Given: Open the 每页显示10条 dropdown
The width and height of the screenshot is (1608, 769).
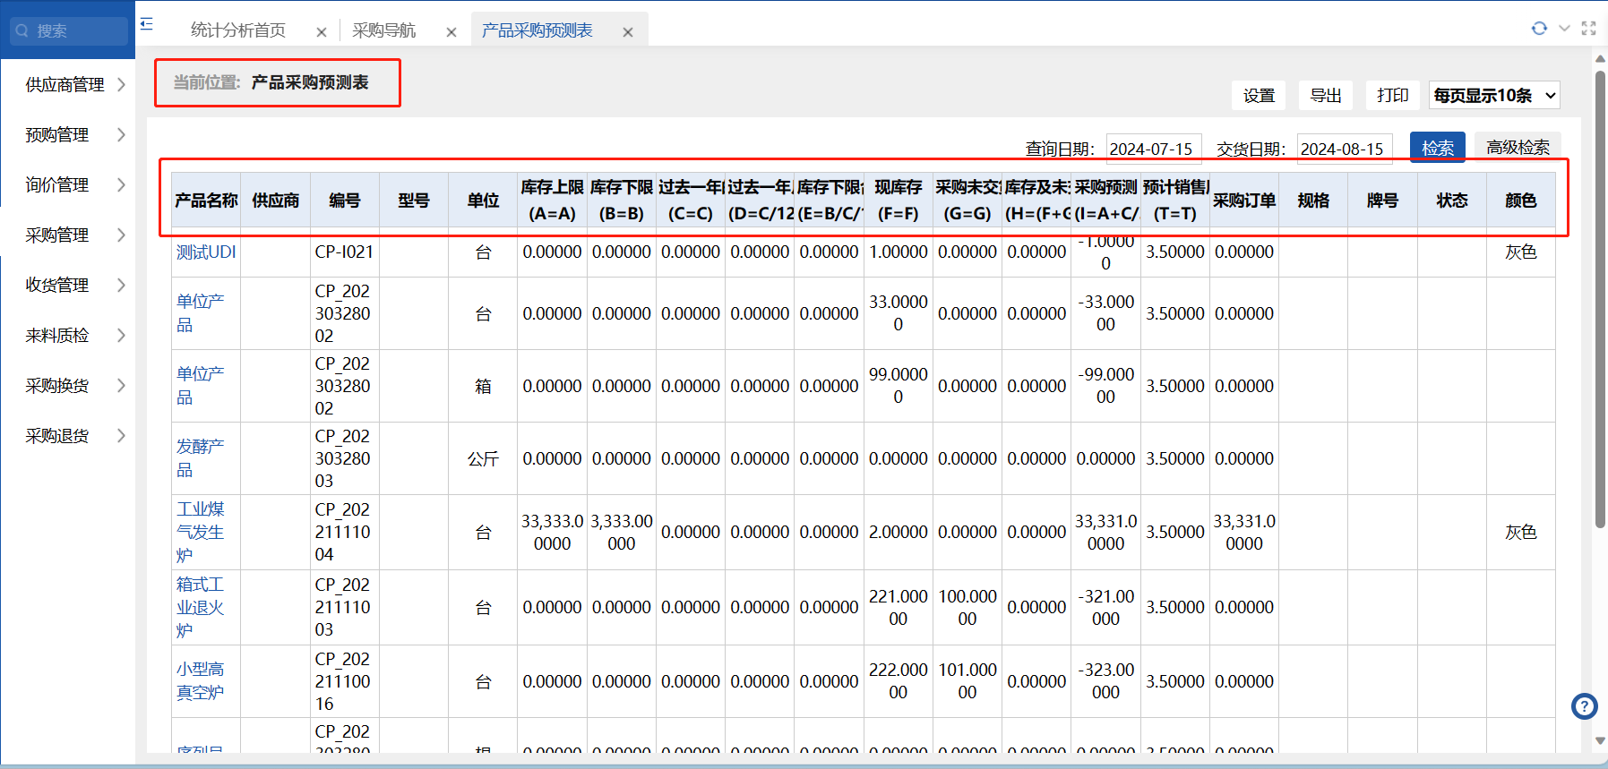Looking at the screenshot, I should coord(1494,96).
